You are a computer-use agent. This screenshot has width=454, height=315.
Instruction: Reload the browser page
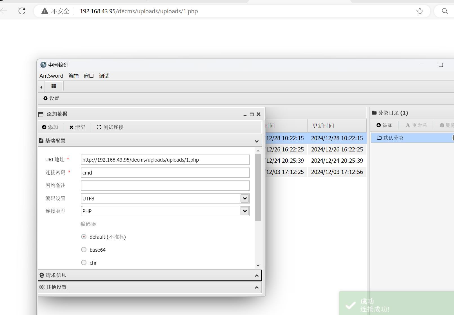[x=22, y=11]
